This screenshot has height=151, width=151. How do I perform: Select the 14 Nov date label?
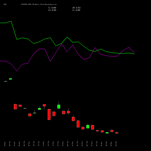point(48,144)
